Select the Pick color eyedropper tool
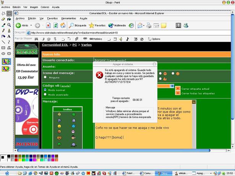Screen dimensions: 235x176 (x=3, y=25)
